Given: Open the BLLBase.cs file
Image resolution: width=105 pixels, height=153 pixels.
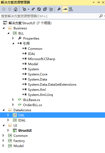Looking at the screenshot, I should coord(31,100).
